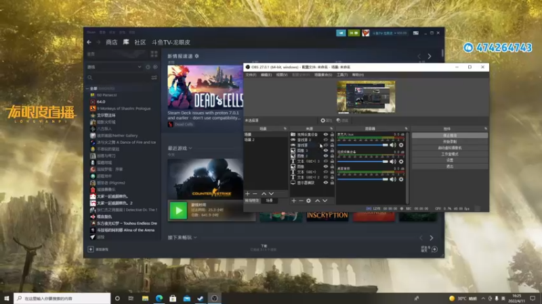Remove selected source with Sources minus button

pos(301,201)
